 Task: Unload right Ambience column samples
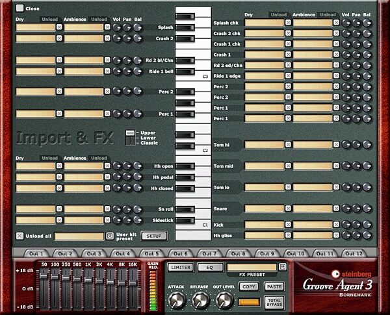point(328,15)
